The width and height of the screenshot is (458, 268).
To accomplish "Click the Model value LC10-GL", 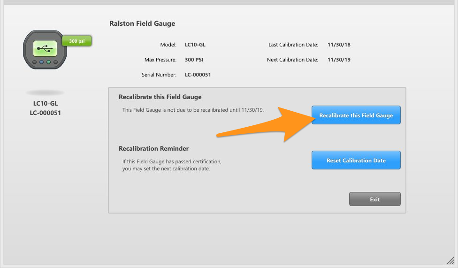I will (x=195, y=45).
